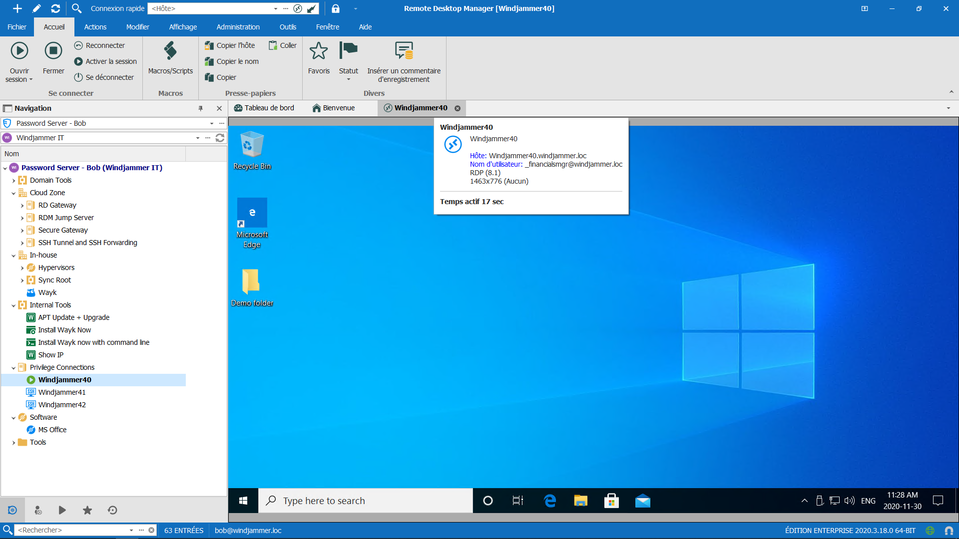
Task: Click the Demo folder desktop icon
Action: pyautogui.click(x=252, y=287)
